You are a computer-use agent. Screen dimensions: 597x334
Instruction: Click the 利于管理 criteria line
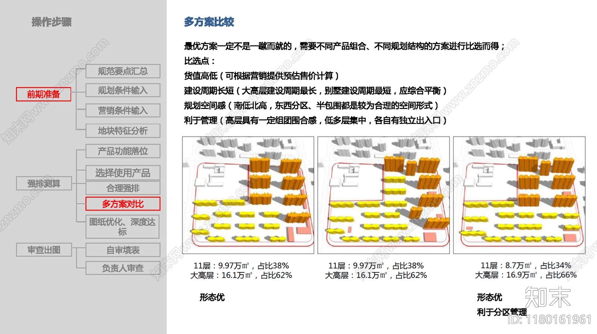pos(316,121)
